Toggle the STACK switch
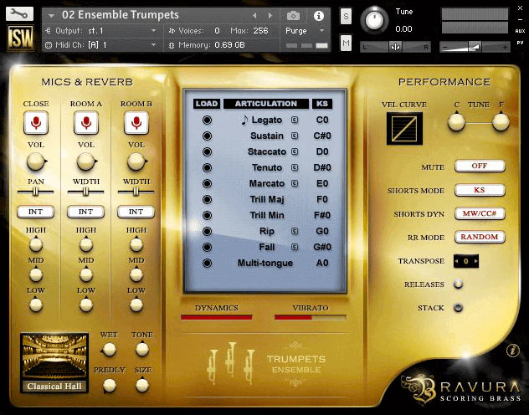This screenshot has height=415, width=529. (x=458, y=307)
